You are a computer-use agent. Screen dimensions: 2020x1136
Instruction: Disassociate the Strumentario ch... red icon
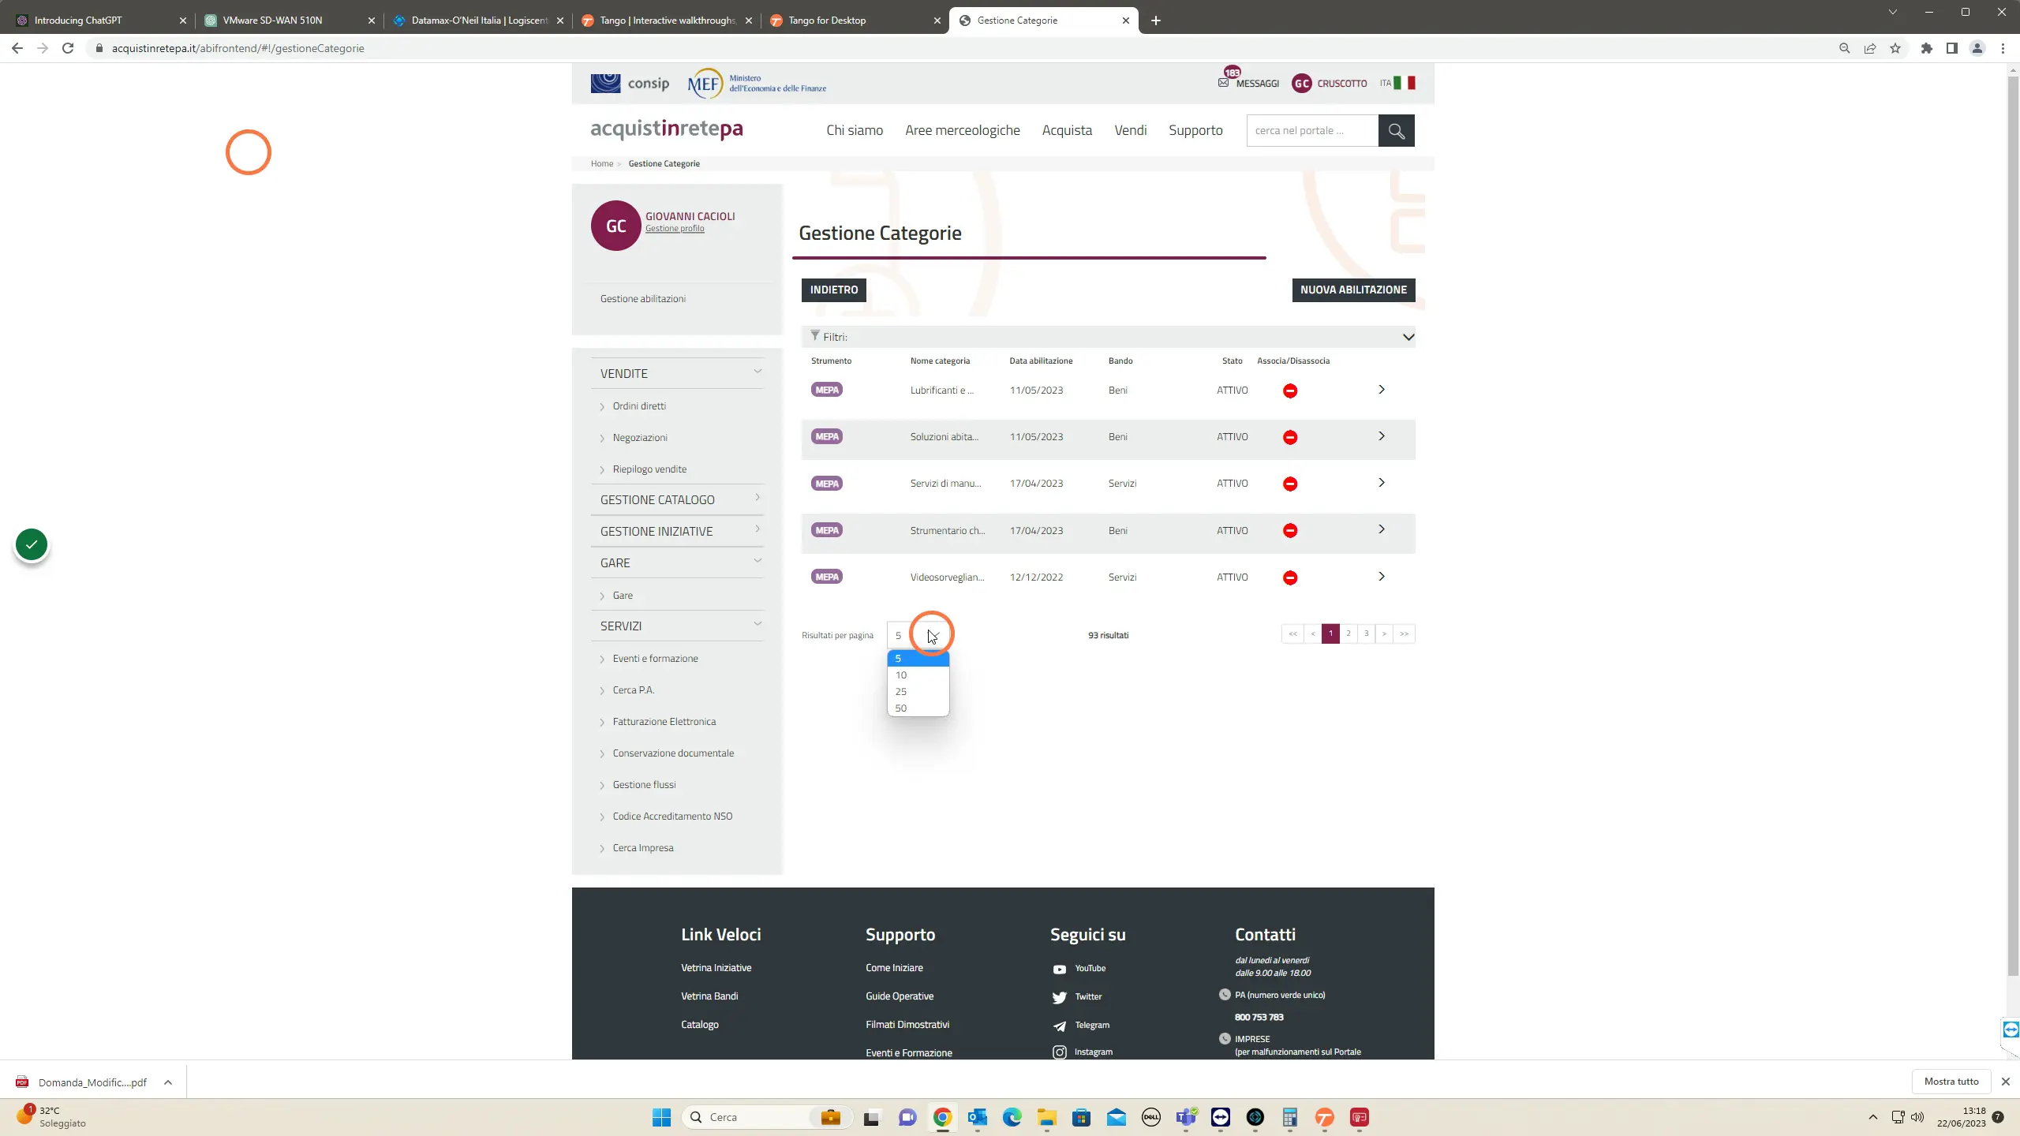[x=1290, y=530]
